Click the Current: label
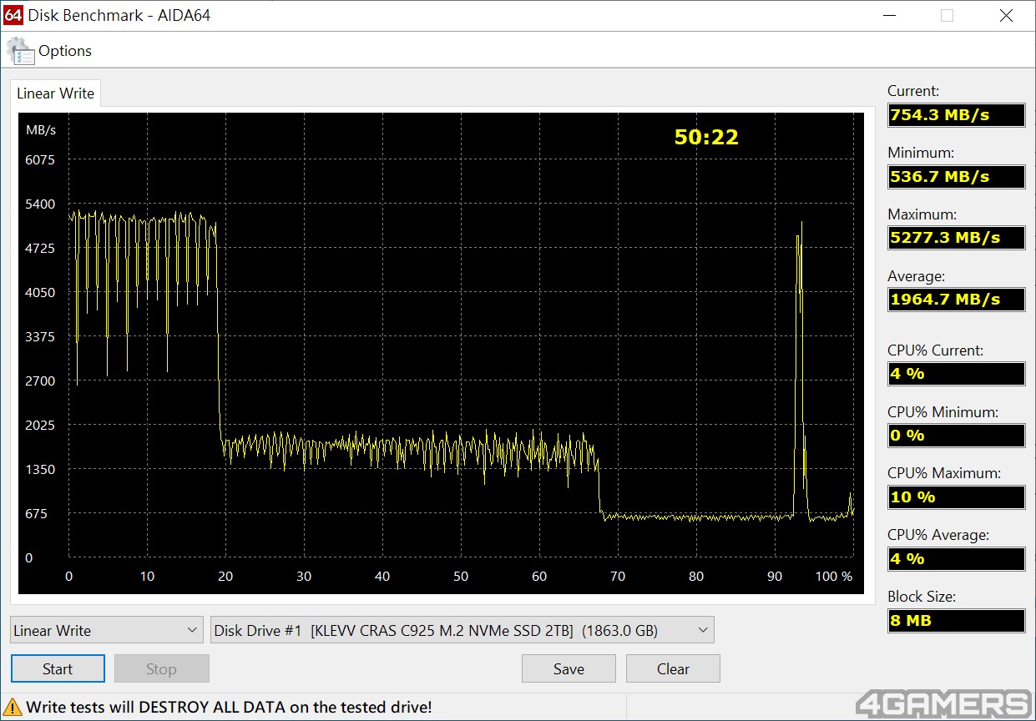The image size is (1036, 721). 913,91
